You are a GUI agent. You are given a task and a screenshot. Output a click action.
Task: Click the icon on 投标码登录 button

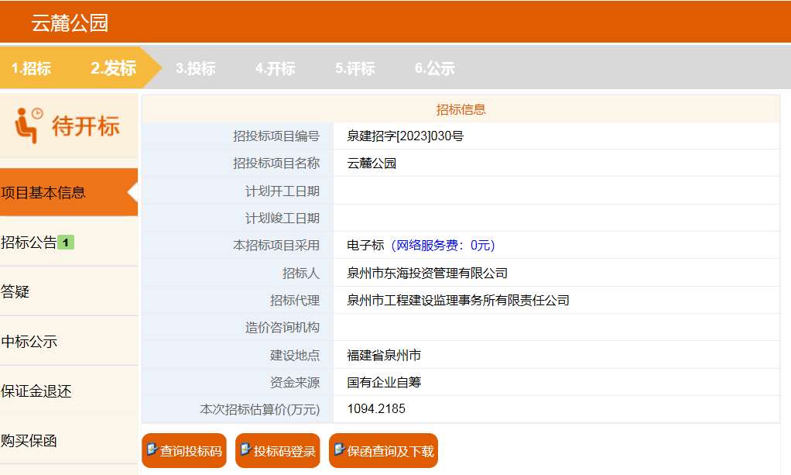click(245, 450)
